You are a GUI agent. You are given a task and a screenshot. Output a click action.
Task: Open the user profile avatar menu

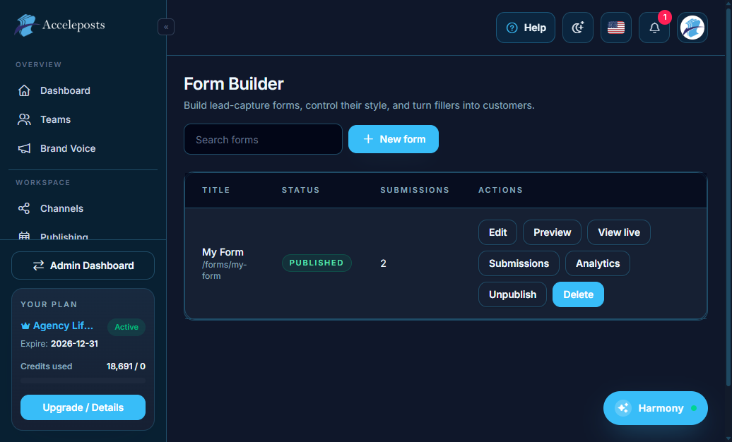coord(692,28)
